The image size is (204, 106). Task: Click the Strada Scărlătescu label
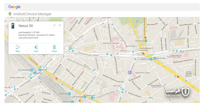(95, 34)
